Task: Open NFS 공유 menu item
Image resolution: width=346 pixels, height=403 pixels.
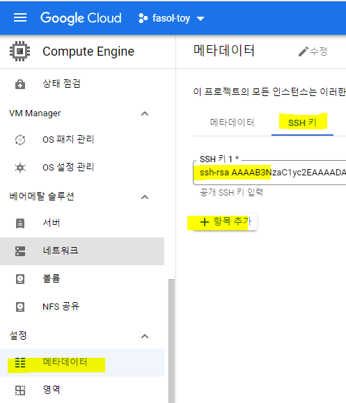Action: click(82, 307)
